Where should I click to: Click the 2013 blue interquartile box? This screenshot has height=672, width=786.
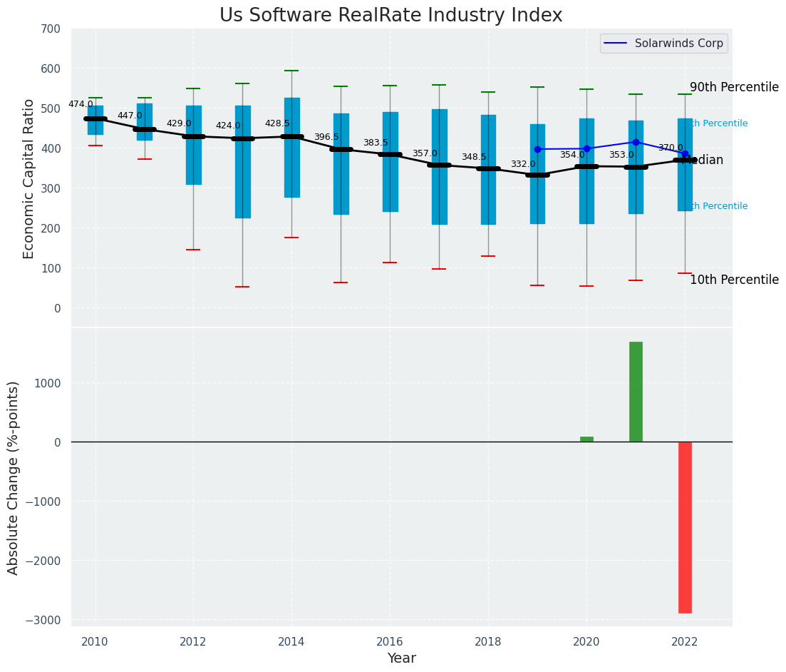[243, 162]
